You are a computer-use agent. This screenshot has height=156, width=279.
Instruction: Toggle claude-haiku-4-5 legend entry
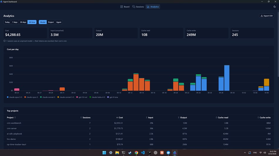pyautogui.click(x=97, y=97)
